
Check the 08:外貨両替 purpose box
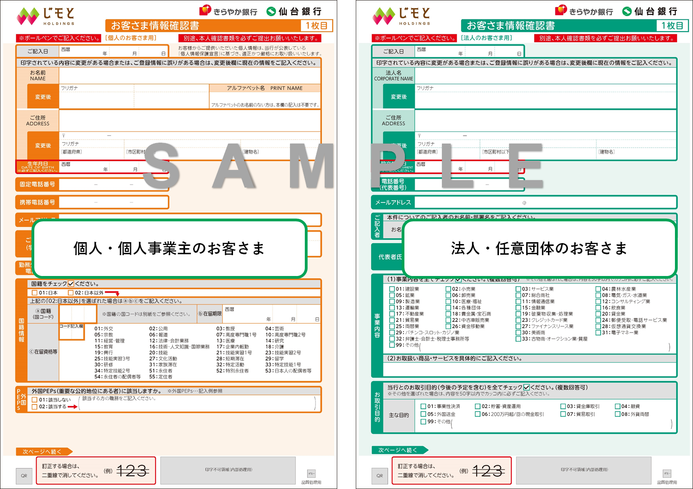pyautogui.click(x=617, y=414)
